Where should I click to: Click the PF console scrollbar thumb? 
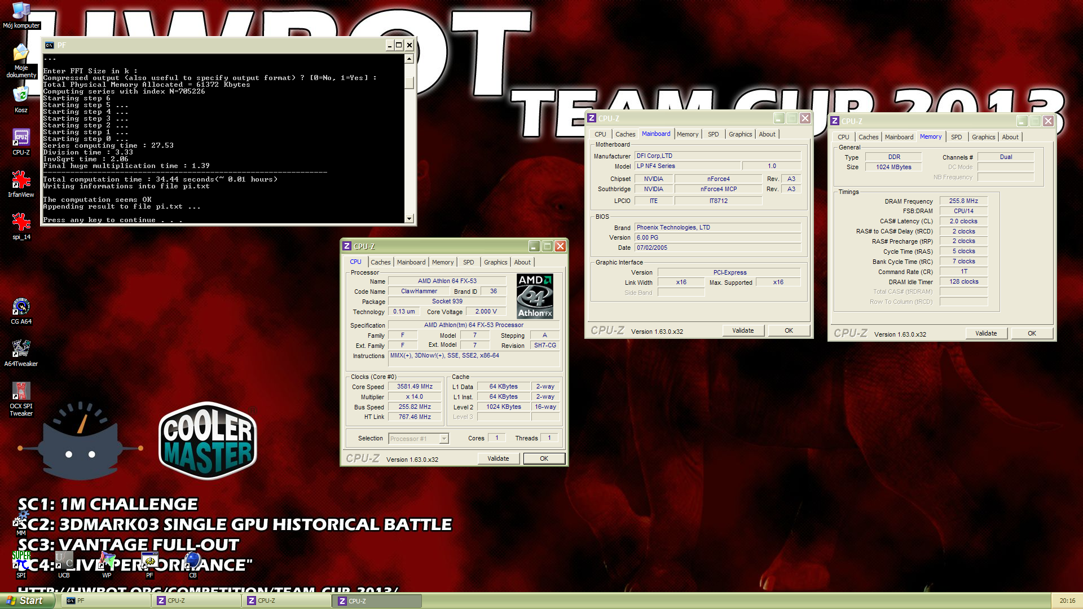pos(410,82)
